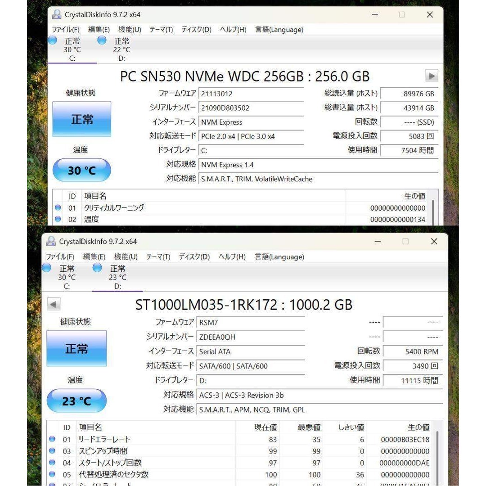
Task: Click the 正常 health status button for SN530
Action: 81,119
